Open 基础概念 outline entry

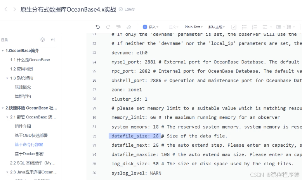23,87
